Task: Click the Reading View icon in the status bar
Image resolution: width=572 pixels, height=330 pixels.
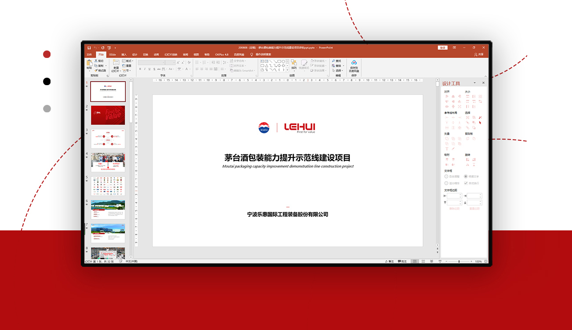Action: click(x=431, y=261)
